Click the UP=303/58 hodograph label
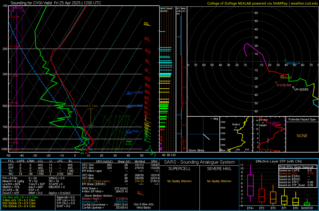 (301, 89)
